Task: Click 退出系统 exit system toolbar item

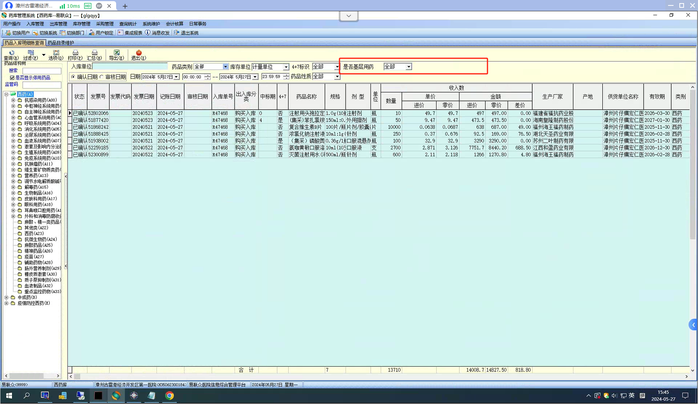Action: pos(186,33)
